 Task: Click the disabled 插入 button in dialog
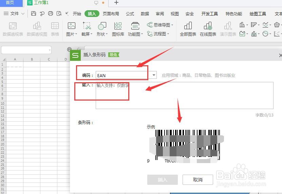pos(163,180)
